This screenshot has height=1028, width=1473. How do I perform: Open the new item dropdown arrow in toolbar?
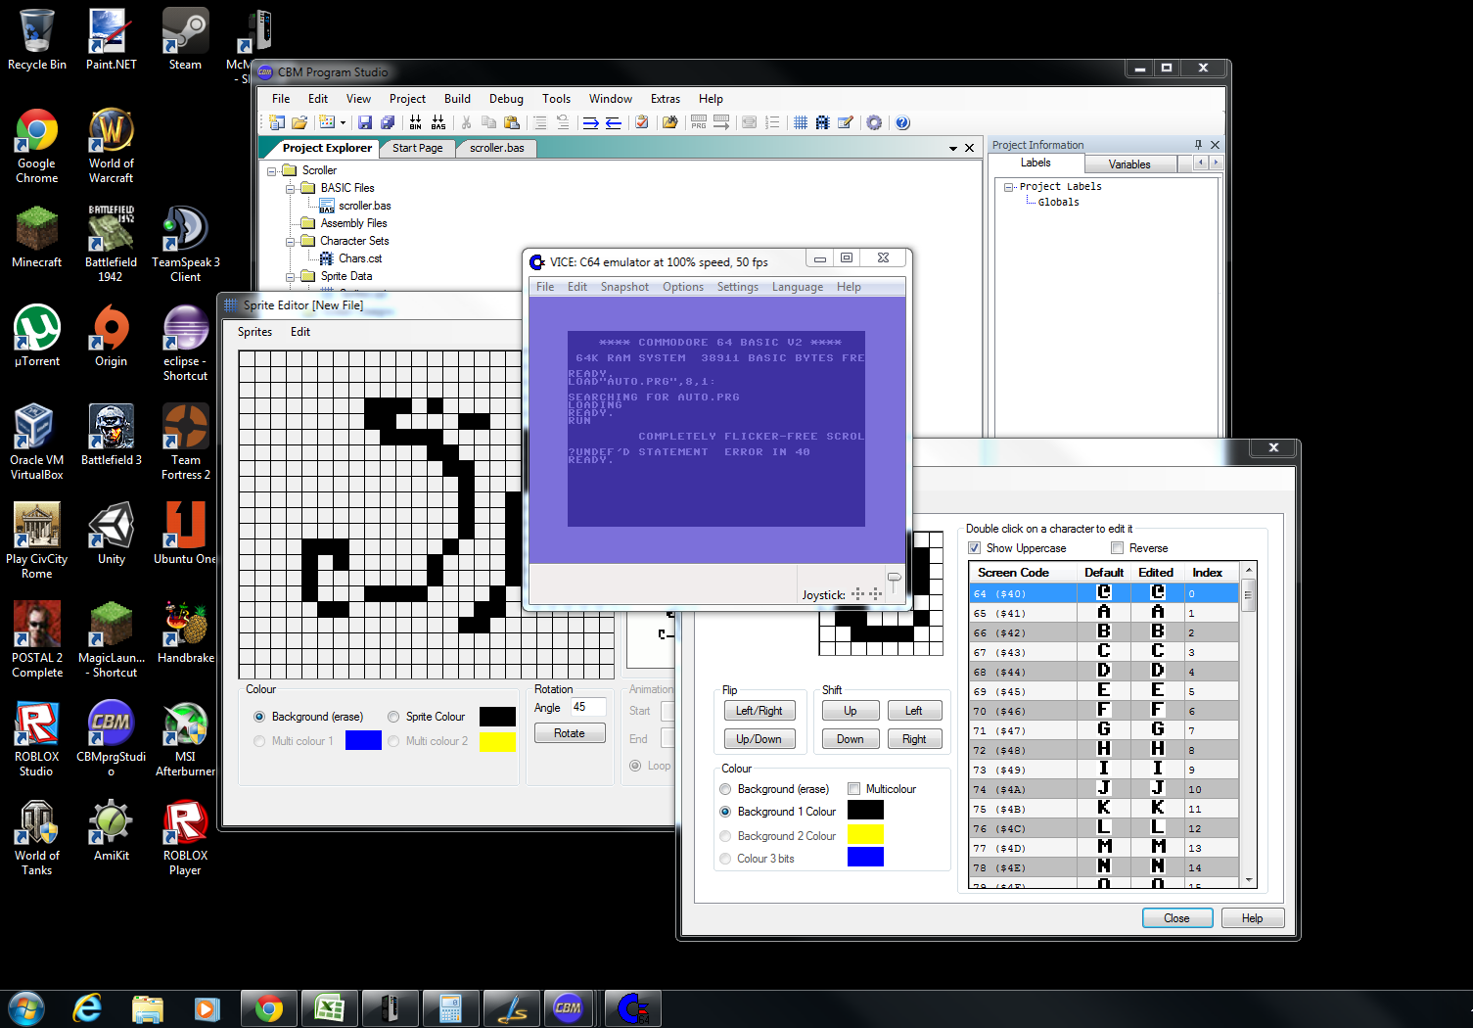pos(343,123)
